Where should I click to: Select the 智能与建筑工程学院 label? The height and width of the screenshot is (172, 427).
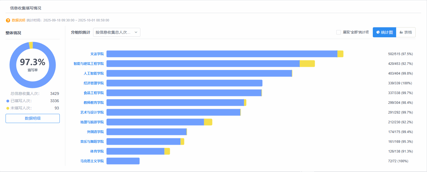(x=89, y=64)
